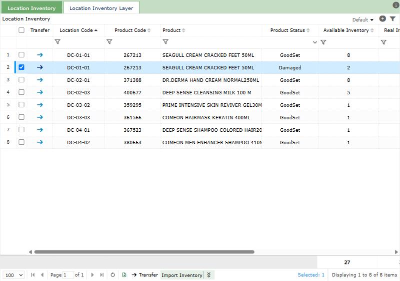Select the Damaged status cell
This screenshot has height=281, width=400.
[x=290, y=67]
